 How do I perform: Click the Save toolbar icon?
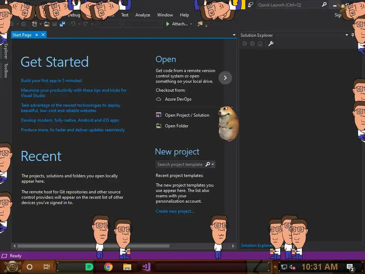pyautogui.click(x=55, y=24)
